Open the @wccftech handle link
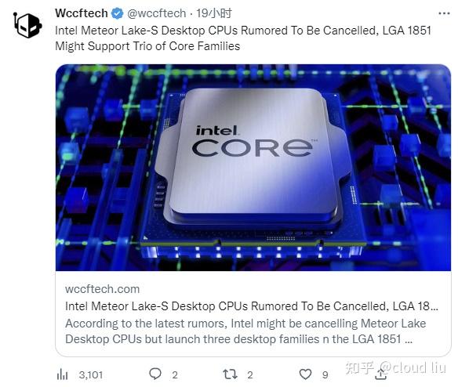Screen dimensions: 458x387 [157, 13]
